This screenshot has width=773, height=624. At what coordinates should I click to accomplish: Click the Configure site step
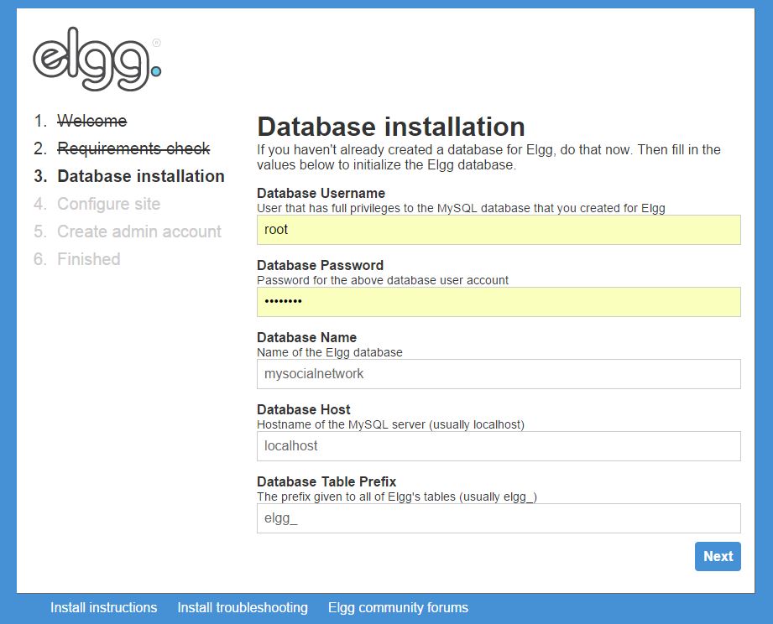(x=108, y=204)
